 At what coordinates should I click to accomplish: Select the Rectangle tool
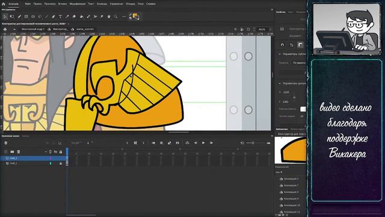click(26, 16)
